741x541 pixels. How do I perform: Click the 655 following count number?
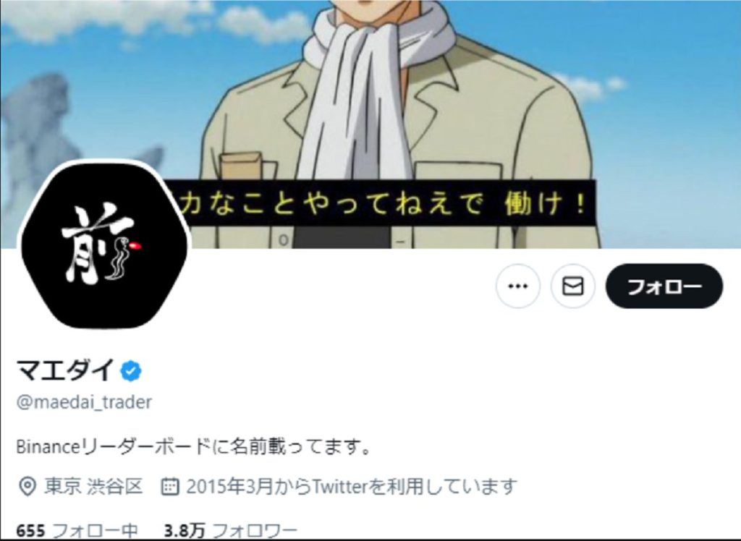coord(30,531)
